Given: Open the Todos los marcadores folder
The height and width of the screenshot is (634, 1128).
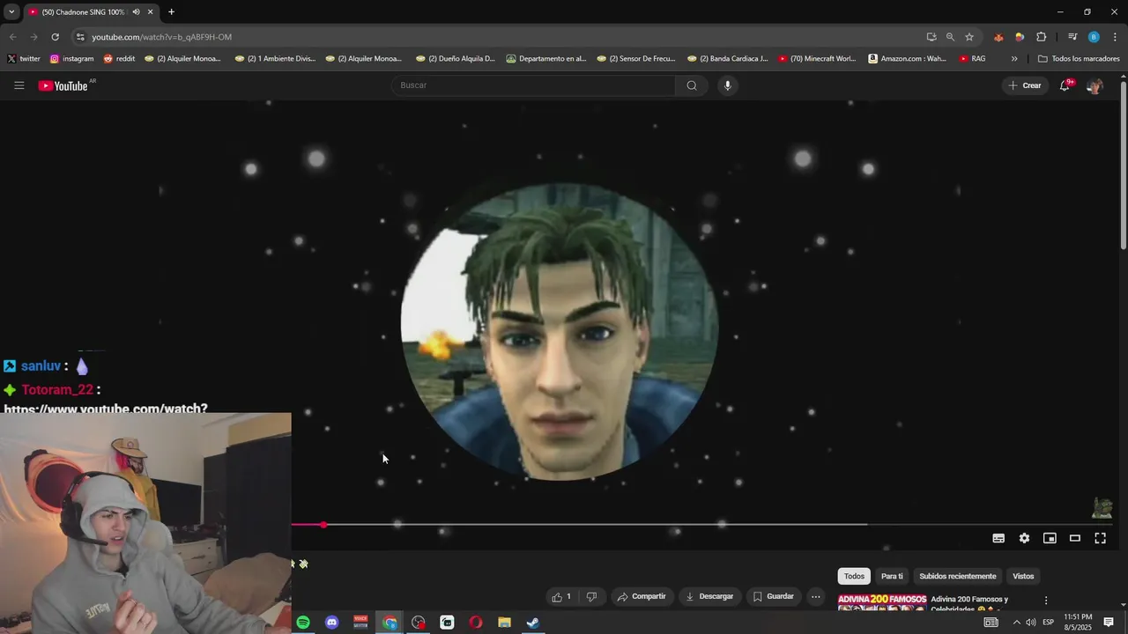Looking at the screenshot, I should (x=1079, y=59).
